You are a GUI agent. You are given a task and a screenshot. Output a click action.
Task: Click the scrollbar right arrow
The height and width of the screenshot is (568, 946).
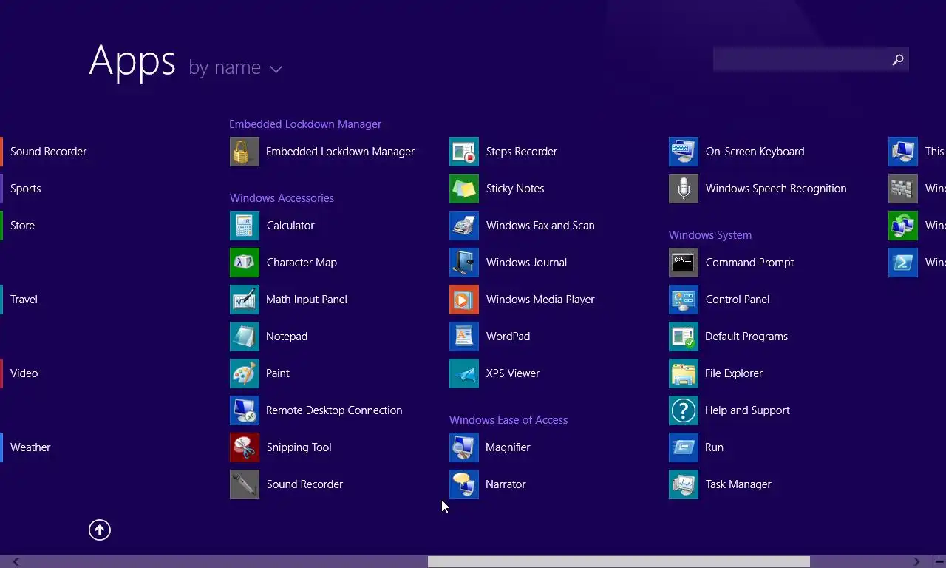coord(916,562)
